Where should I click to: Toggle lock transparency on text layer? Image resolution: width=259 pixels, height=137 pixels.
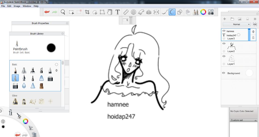pyautogui.click(x=253, y=38)
